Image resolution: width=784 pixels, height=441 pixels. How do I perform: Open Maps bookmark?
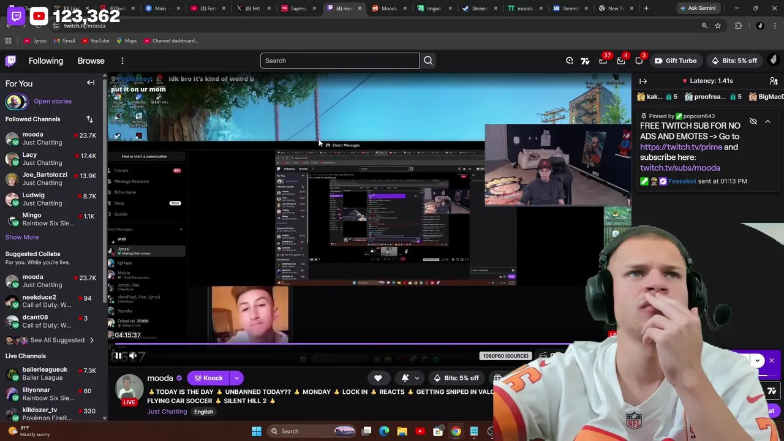(x=126, y=41)
